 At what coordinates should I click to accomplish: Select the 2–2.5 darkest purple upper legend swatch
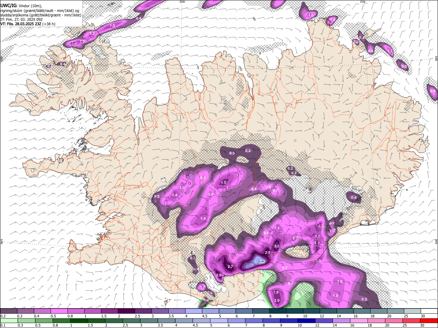126,311
